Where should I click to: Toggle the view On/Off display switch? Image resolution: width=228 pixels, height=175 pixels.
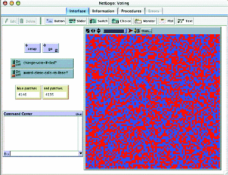[137, 30]
